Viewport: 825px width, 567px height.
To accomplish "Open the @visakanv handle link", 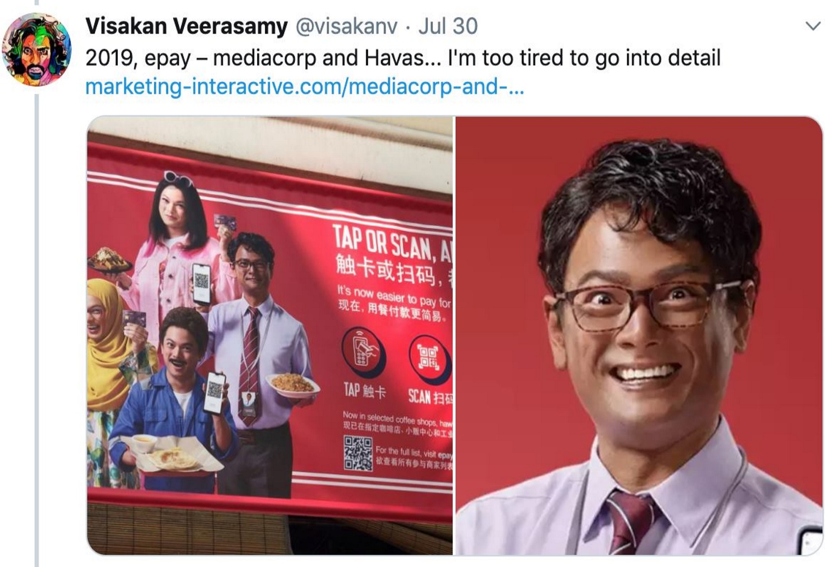I will 347,26.
